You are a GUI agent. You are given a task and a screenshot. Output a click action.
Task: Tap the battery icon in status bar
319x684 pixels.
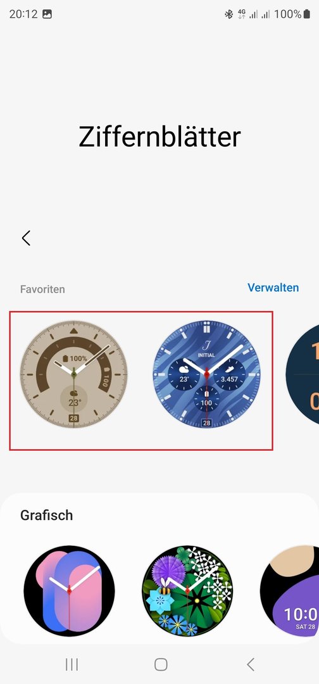307,14
